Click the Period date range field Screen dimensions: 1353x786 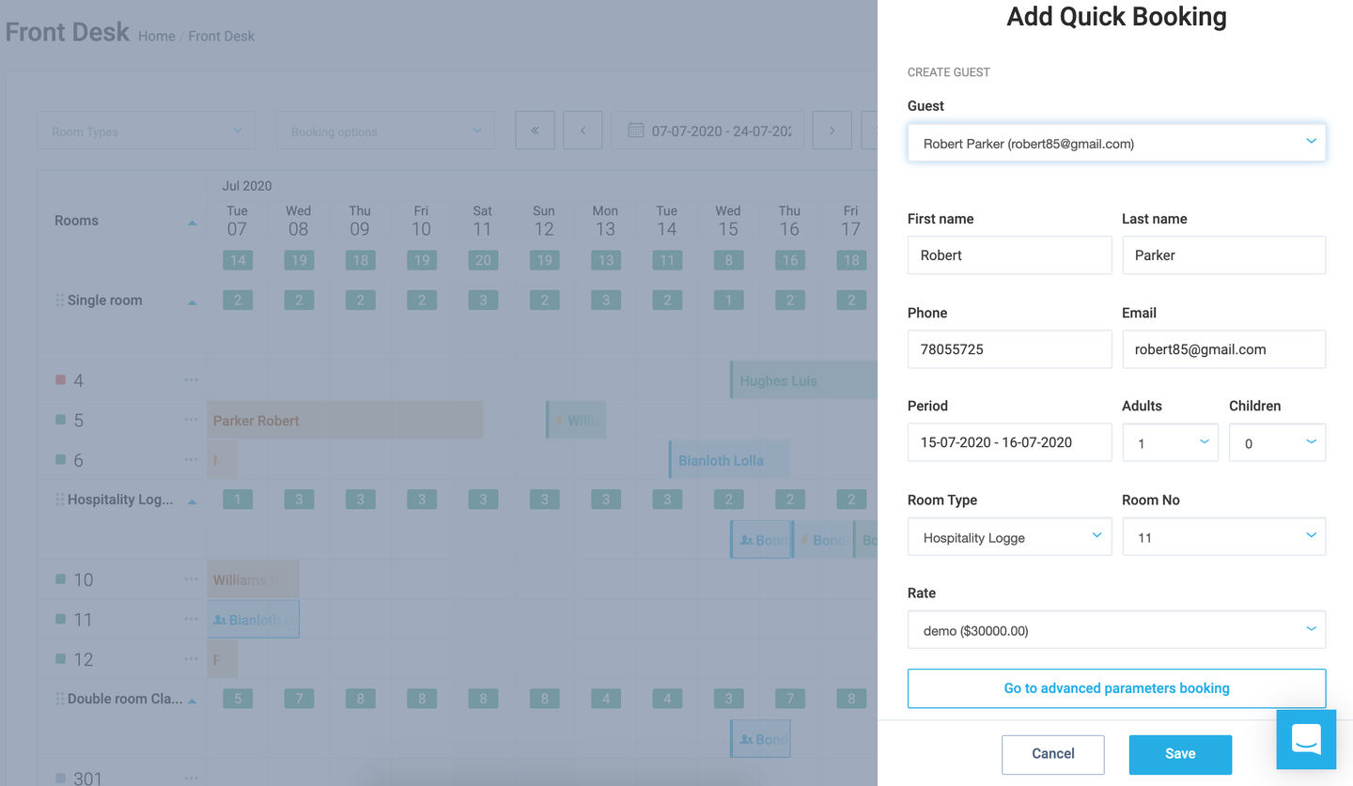point(1010,442)
